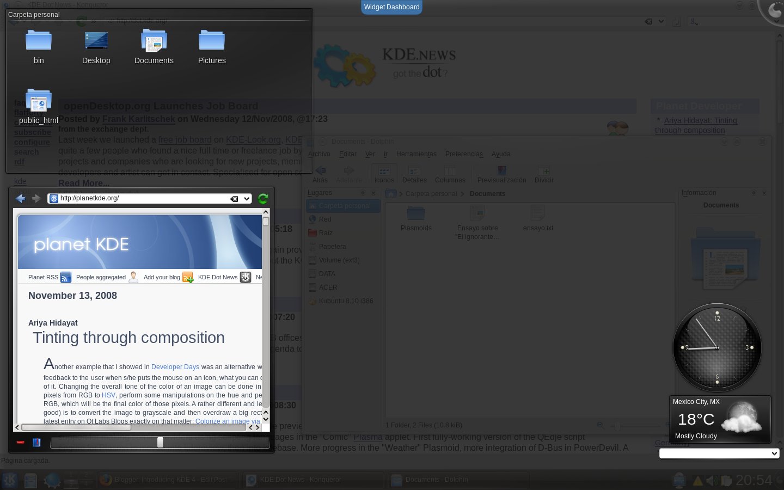This screenshot has height=490, width=784.
Task: Click the 20:54 digital clock in the panel
Action: pos(754,480)
